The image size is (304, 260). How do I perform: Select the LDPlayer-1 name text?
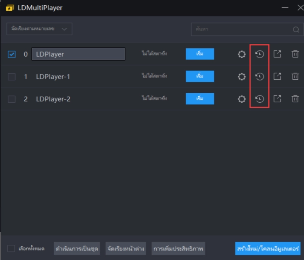tap(53, 77)
